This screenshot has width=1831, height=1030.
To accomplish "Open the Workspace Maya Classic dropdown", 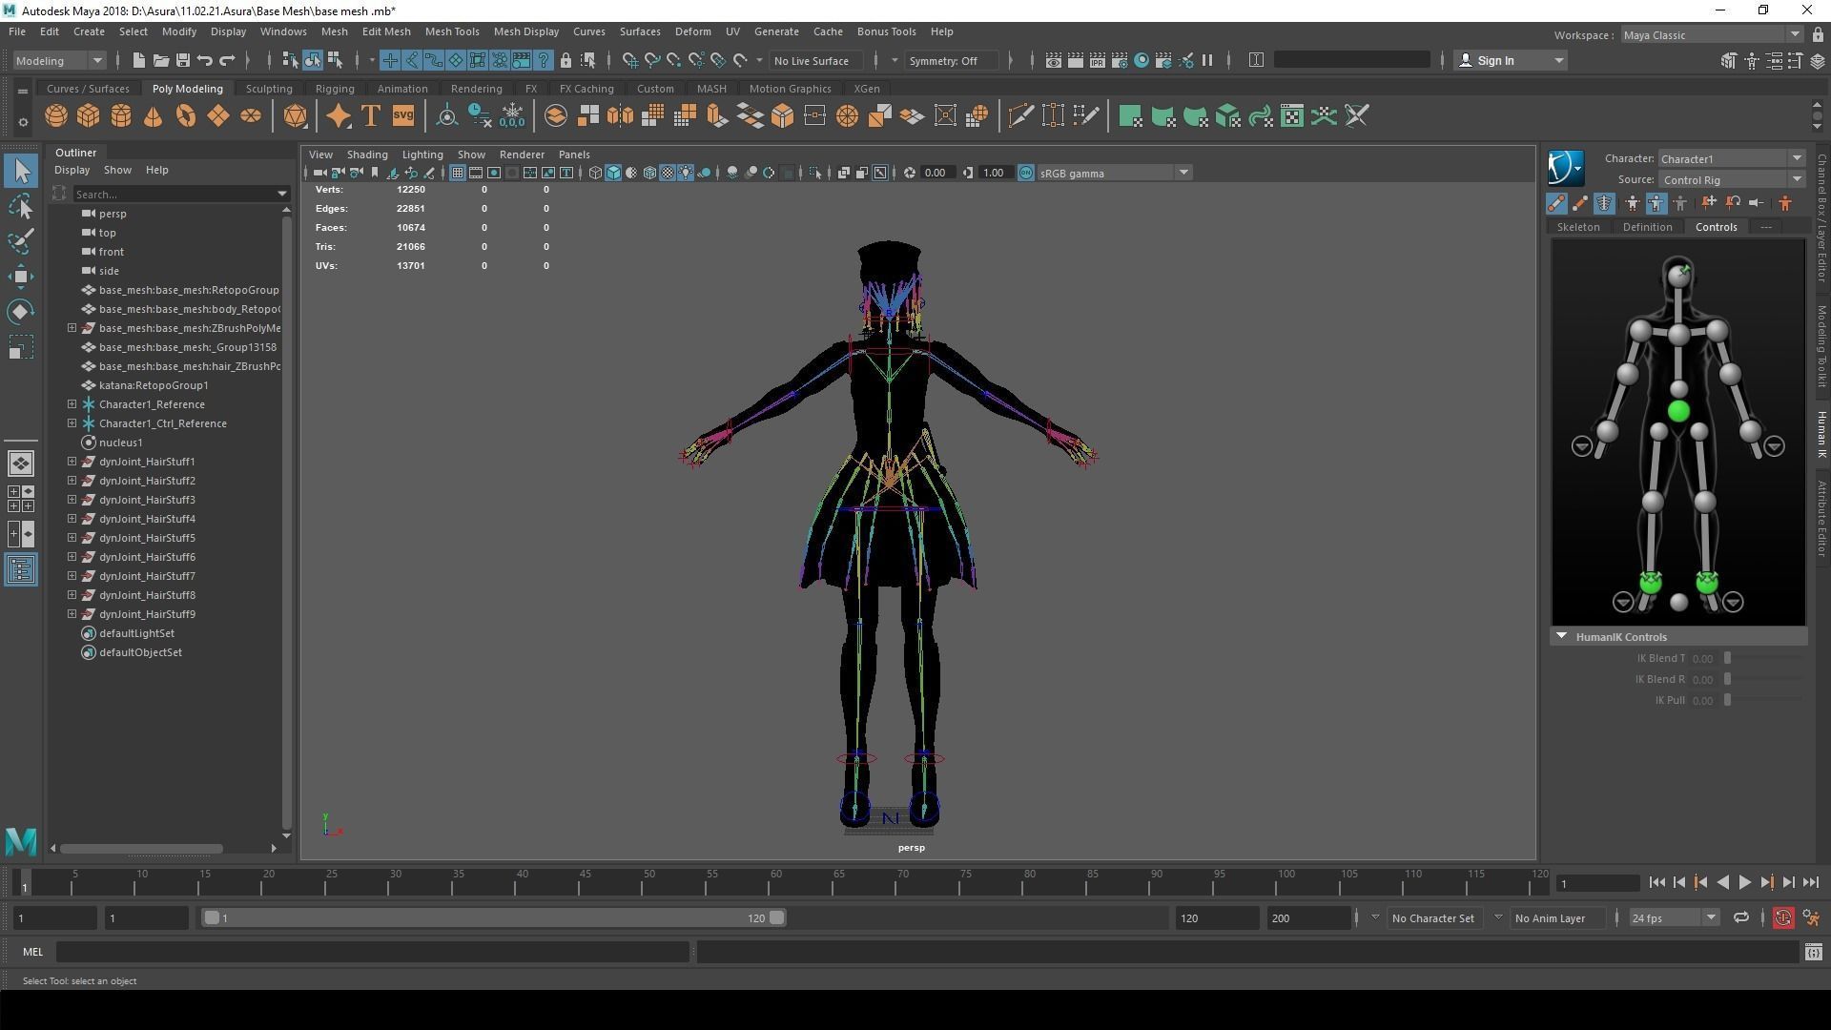I will (1712, 35).
